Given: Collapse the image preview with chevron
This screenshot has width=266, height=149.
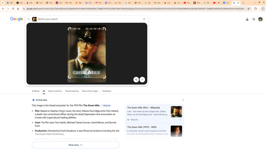Looking at the screenshot, I should pos(144,19).
